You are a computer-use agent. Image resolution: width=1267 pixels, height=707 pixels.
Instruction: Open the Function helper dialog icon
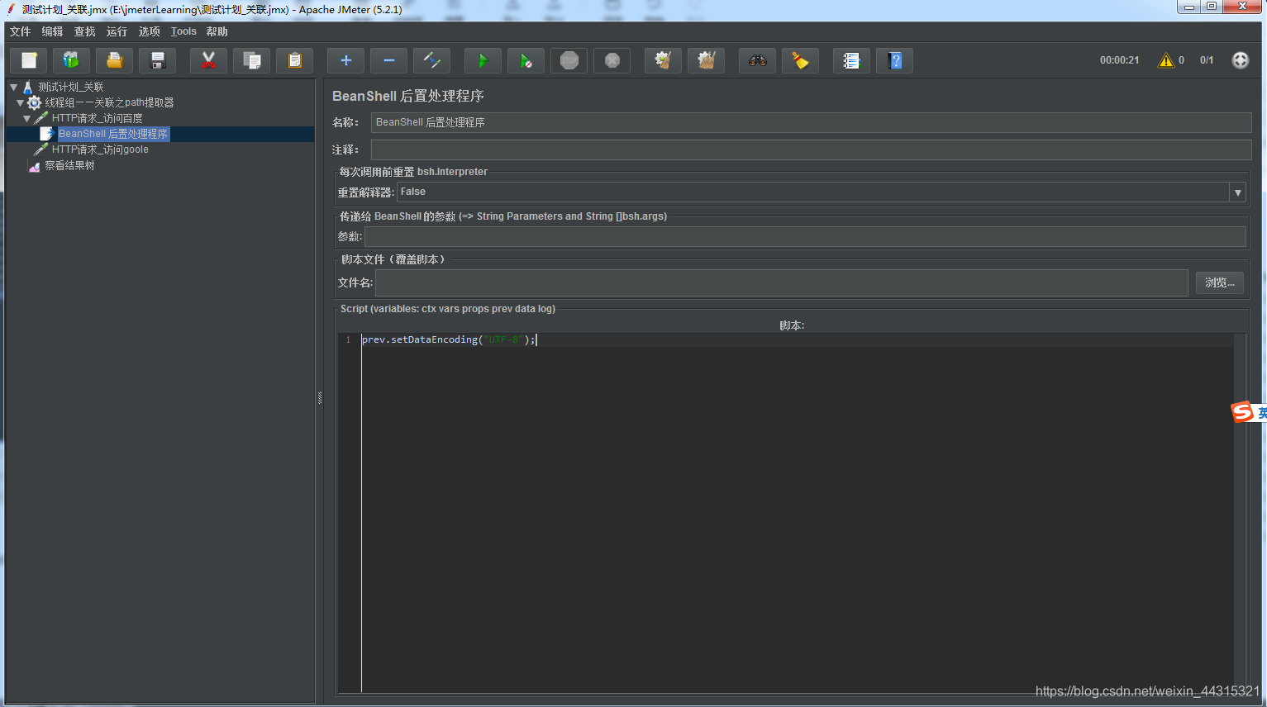click(x=851, y=60)
